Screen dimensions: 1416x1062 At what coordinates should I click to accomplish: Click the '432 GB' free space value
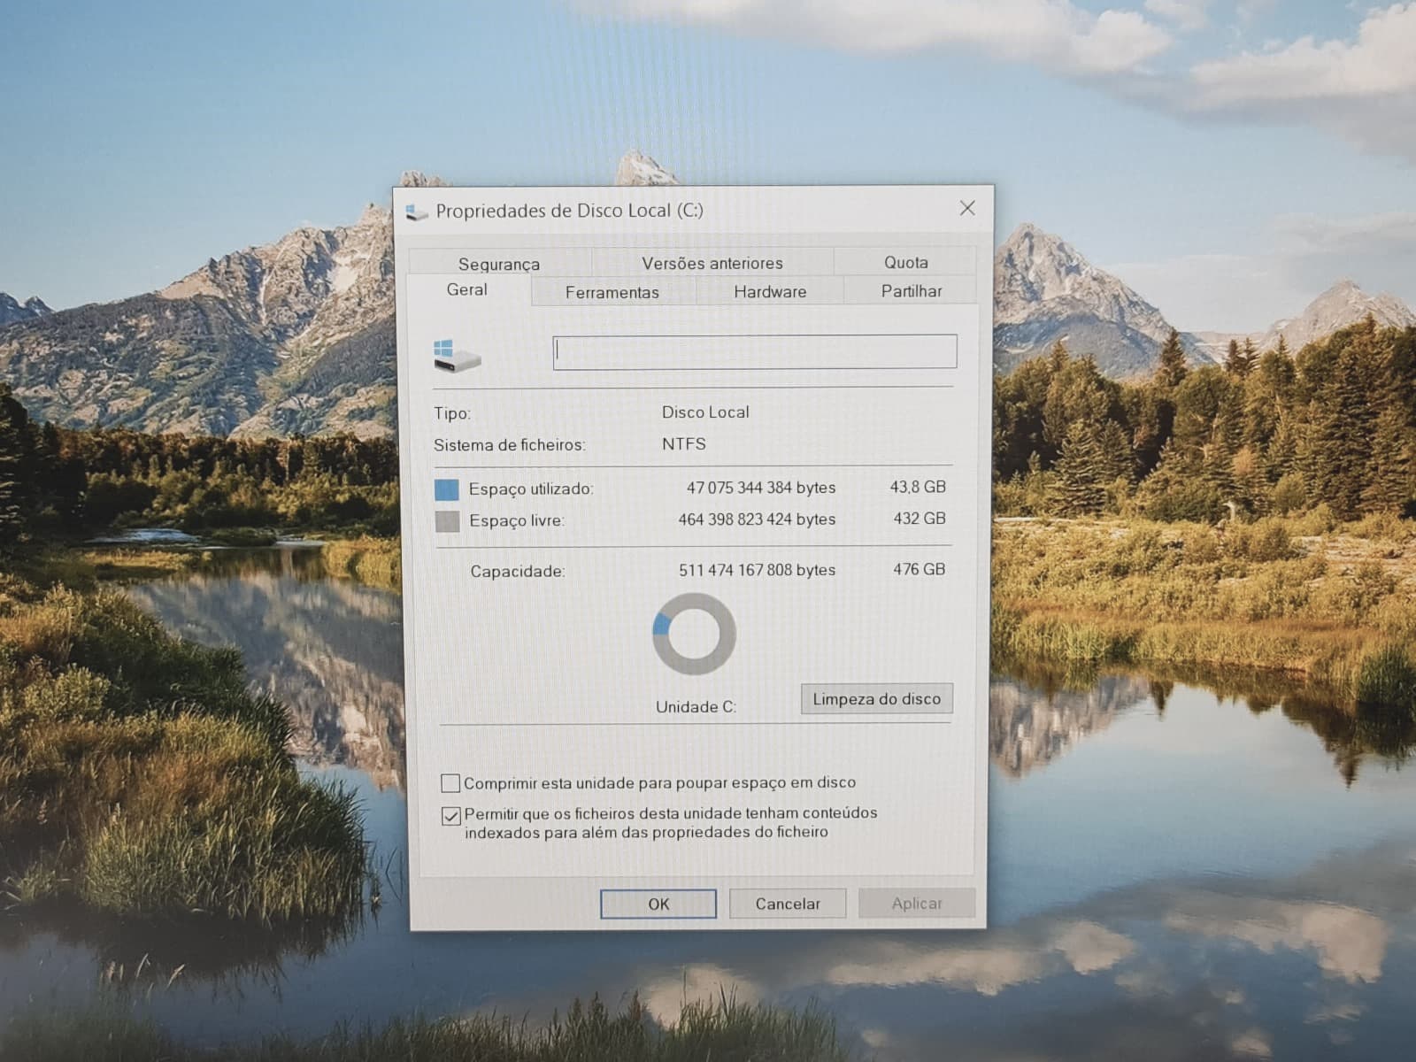point(920,519)
